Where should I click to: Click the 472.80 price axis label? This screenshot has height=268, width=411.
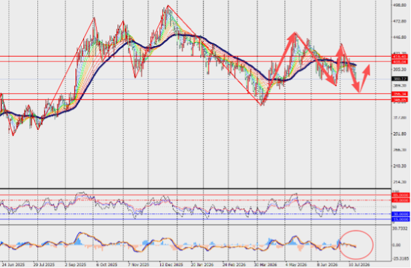click(400, 21)
